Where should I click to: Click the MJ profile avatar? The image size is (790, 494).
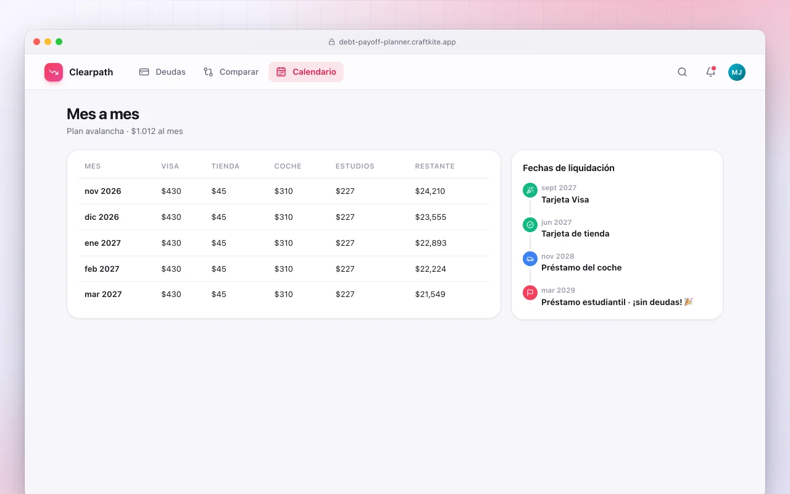737,72
